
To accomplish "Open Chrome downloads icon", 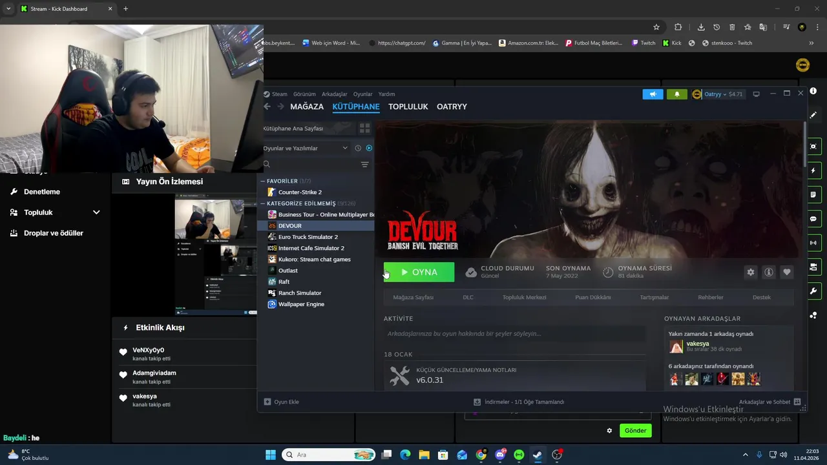I will point(701,27).
